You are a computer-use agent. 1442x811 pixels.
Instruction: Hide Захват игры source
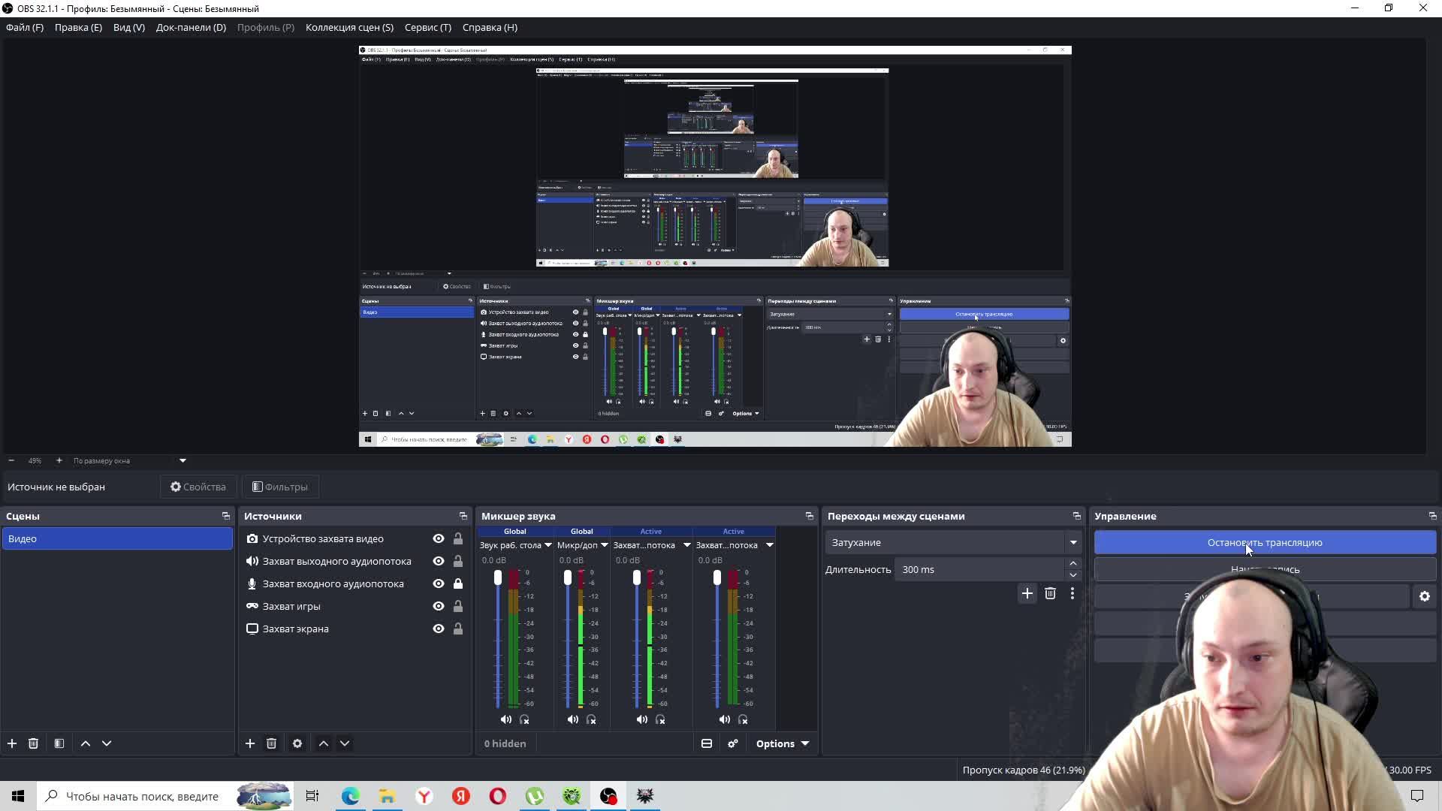point(439,606)
